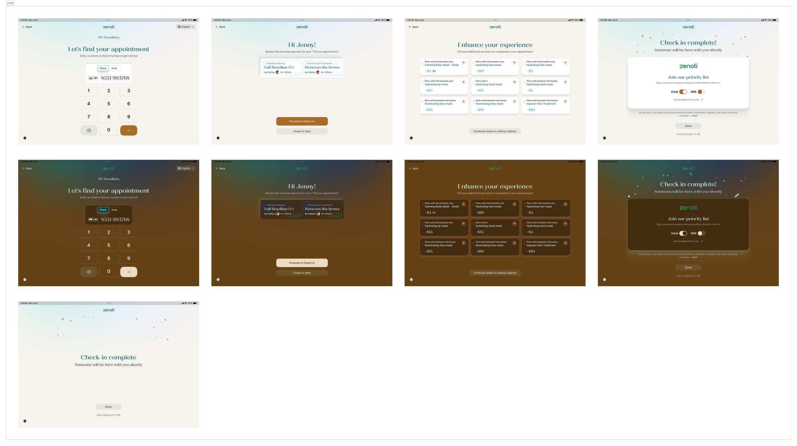
Task: Add the Hydrating foot mask in the light theme
Action: point(565,63)
